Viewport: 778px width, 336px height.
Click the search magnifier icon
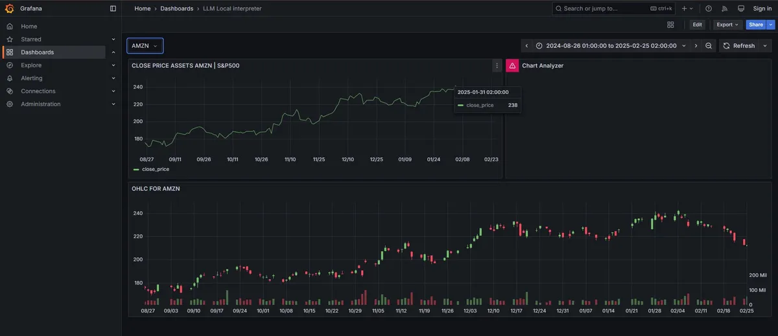[559, 8]
